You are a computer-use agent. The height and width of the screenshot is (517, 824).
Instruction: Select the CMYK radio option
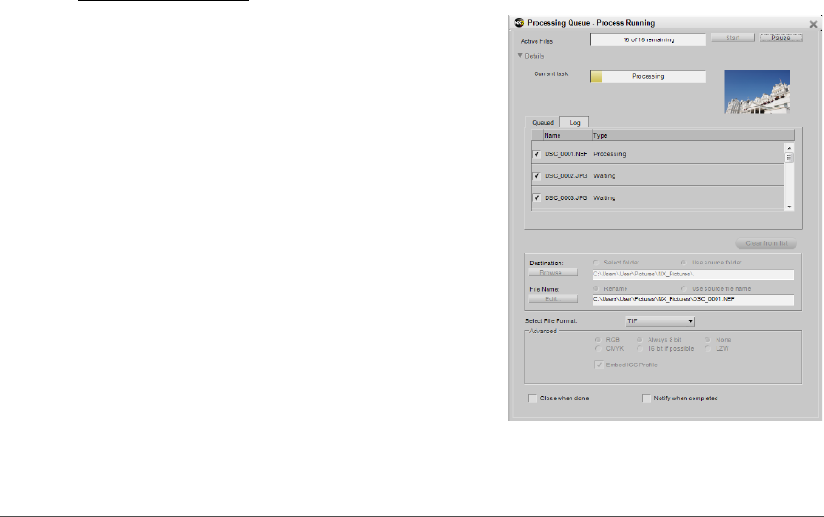[597, 349]
